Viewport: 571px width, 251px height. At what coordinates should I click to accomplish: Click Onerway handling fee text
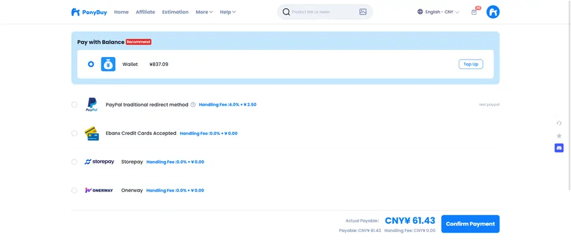tap(175, 190)
